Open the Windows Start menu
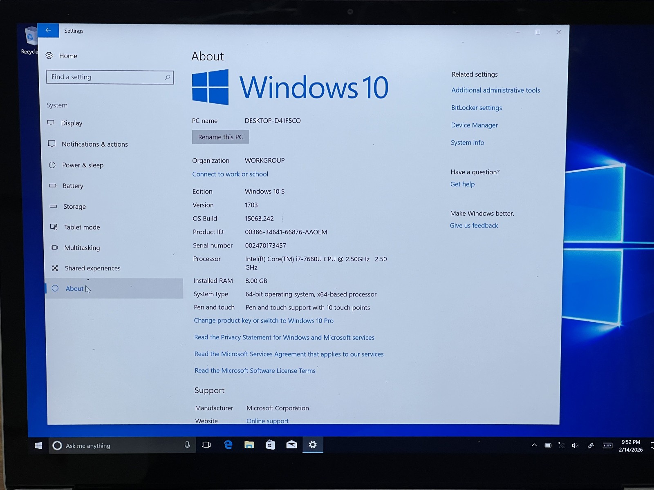This screenshot has width=654, height=490. coord(38,445)
